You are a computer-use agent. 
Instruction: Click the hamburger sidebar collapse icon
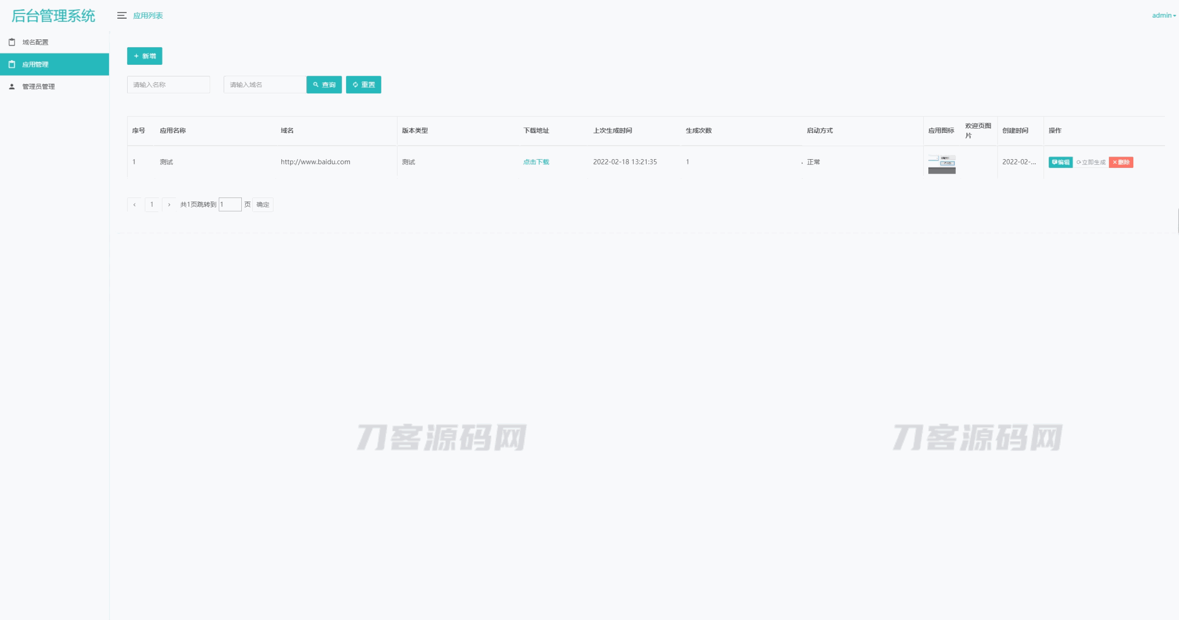(121, 16)
